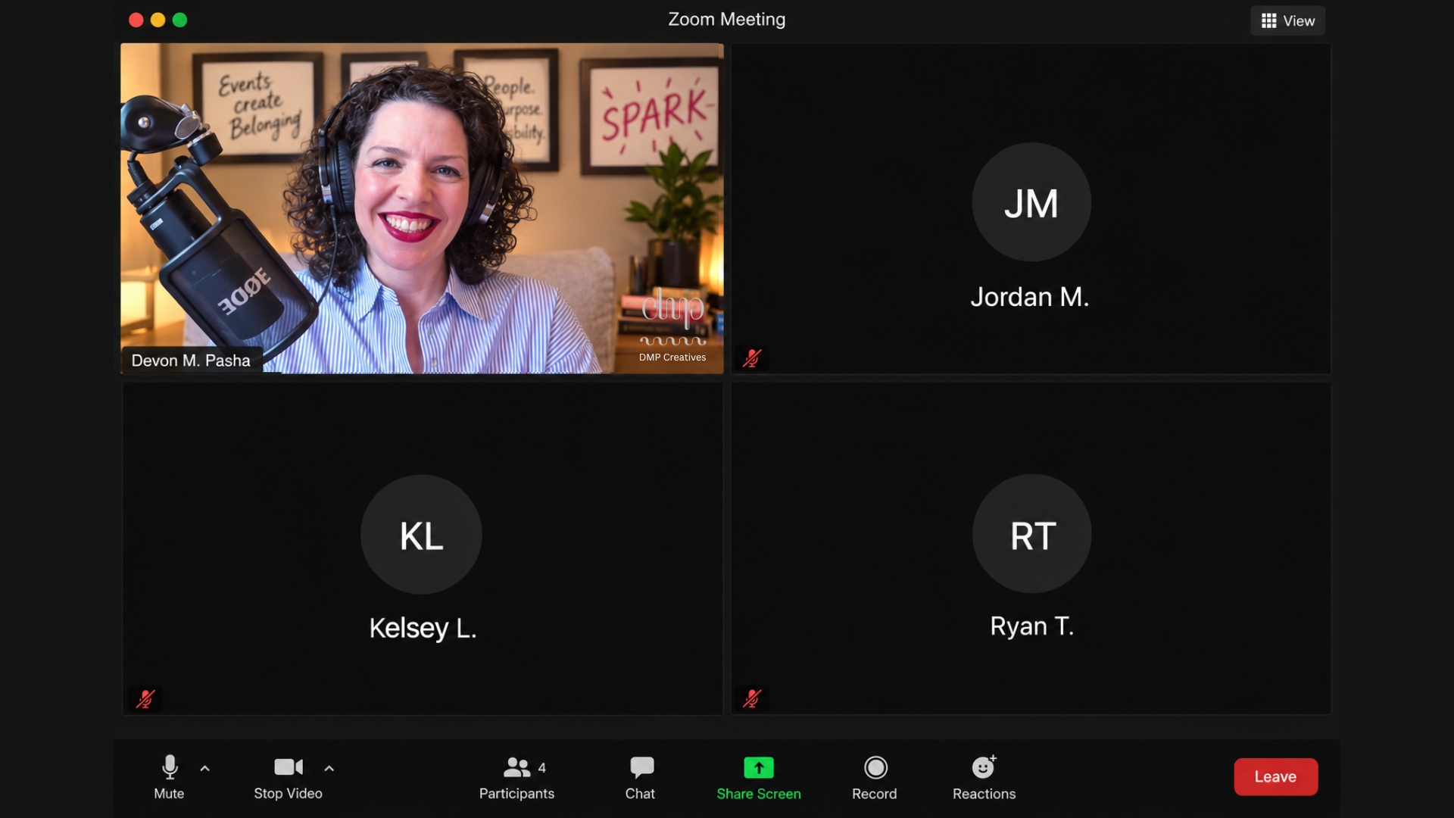Click the DMP Creatives watermark text
Screen dimensions: 1454x818
pos(672,357)
